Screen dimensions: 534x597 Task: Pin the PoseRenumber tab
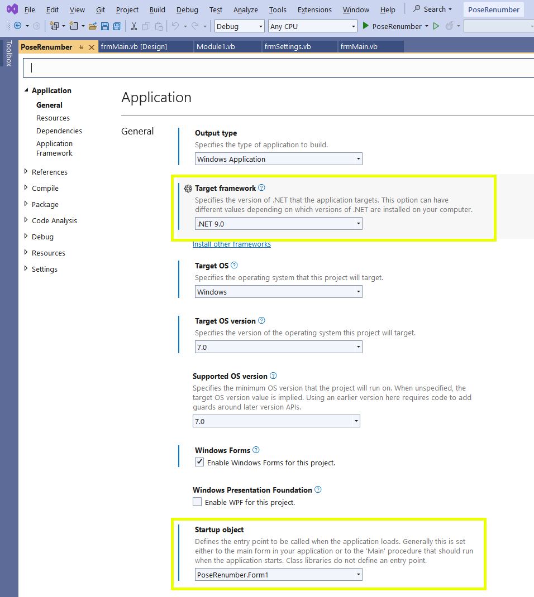(x=81, y=47)
